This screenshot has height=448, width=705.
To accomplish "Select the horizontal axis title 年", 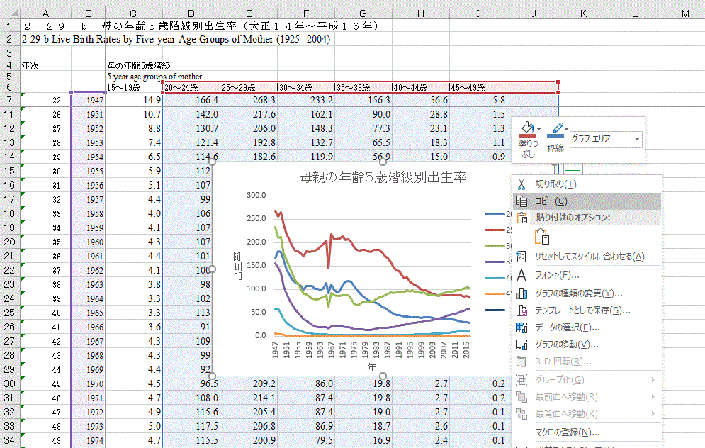I will 371,367.
